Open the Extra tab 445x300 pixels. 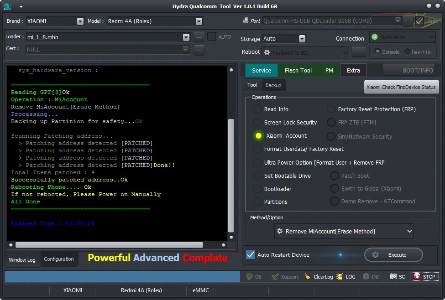tap(353, 70)
